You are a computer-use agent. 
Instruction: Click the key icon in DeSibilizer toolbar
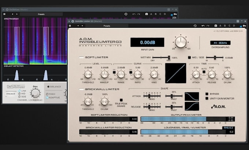point(175,14)
